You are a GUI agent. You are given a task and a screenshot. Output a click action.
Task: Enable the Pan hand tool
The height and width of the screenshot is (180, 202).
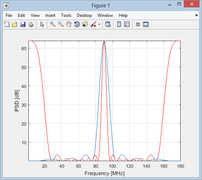pyautogui.click(x=69, y=24)
